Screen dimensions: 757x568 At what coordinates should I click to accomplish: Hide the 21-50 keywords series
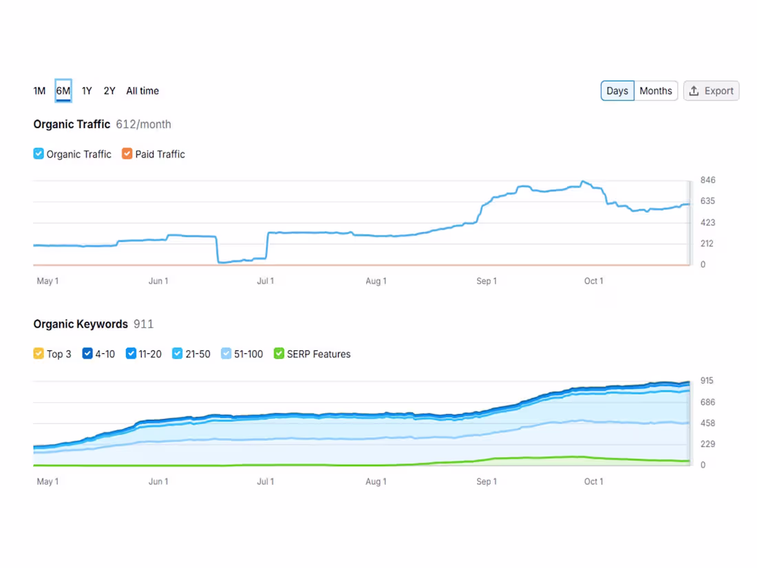(x=177, y=354)
